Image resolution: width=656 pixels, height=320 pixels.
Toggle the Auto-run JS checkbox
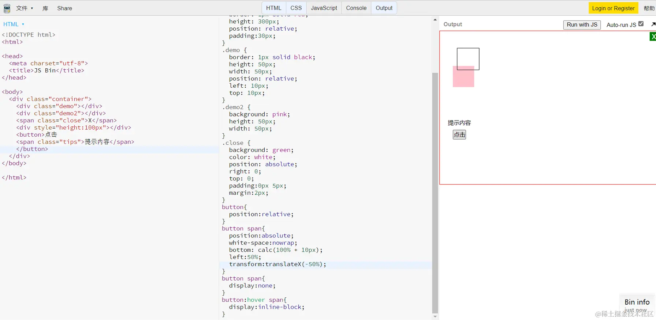click(x=641, y=24)
